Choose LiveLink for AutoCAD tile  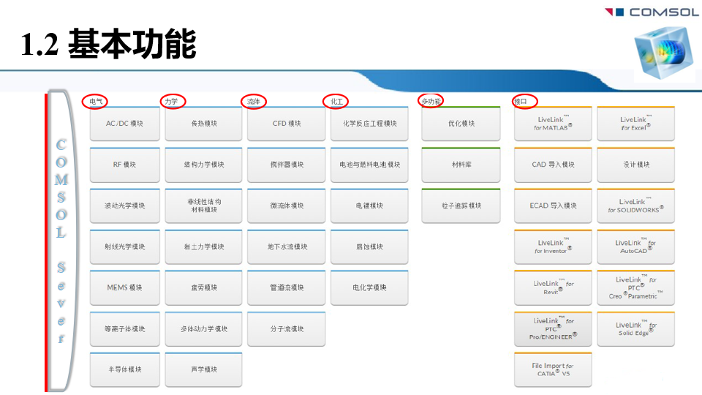(x=635, y=247)
